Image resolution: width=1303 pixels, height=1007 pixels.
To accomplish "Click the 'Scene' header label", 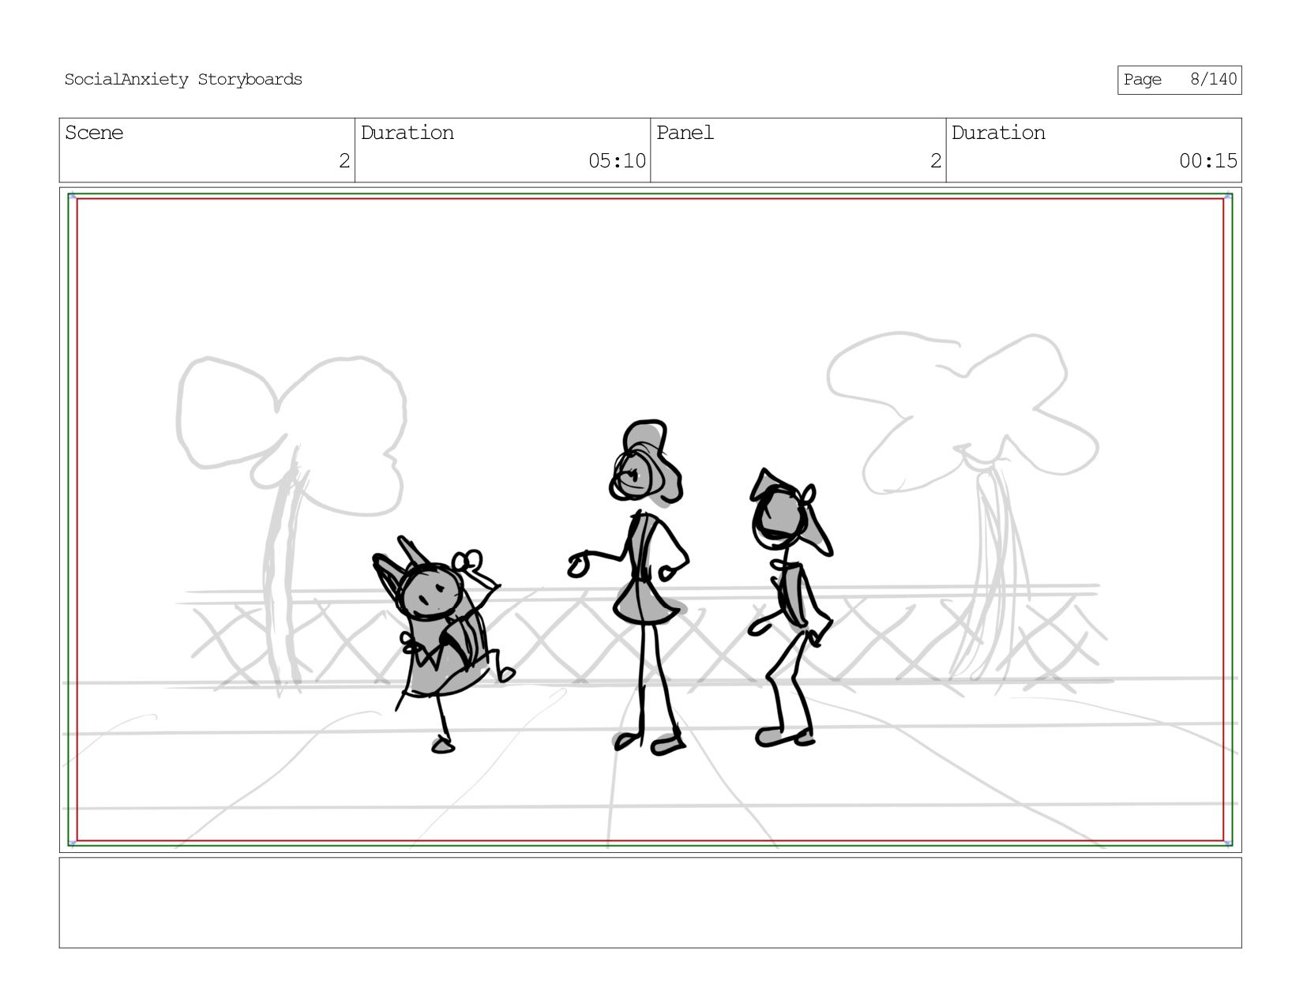I will tap(94, 133).
